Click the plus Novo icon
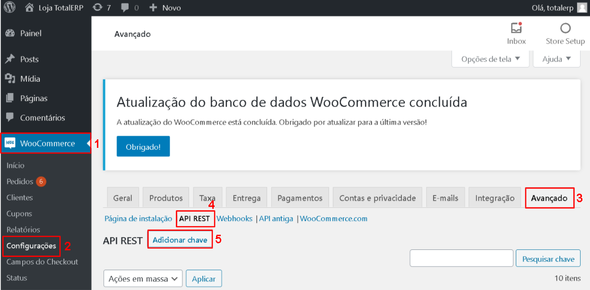 tap(153, 8)
